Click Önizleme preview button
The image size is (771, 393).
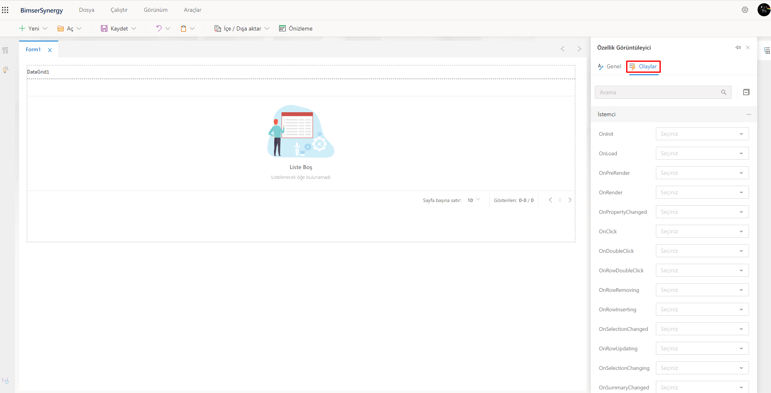coord(296,28)
